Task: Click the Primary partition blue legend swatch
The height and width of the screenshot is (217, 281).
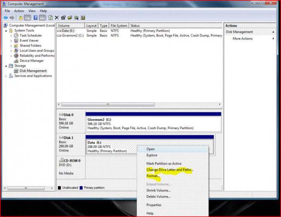Action: click(x=81, y=188)
